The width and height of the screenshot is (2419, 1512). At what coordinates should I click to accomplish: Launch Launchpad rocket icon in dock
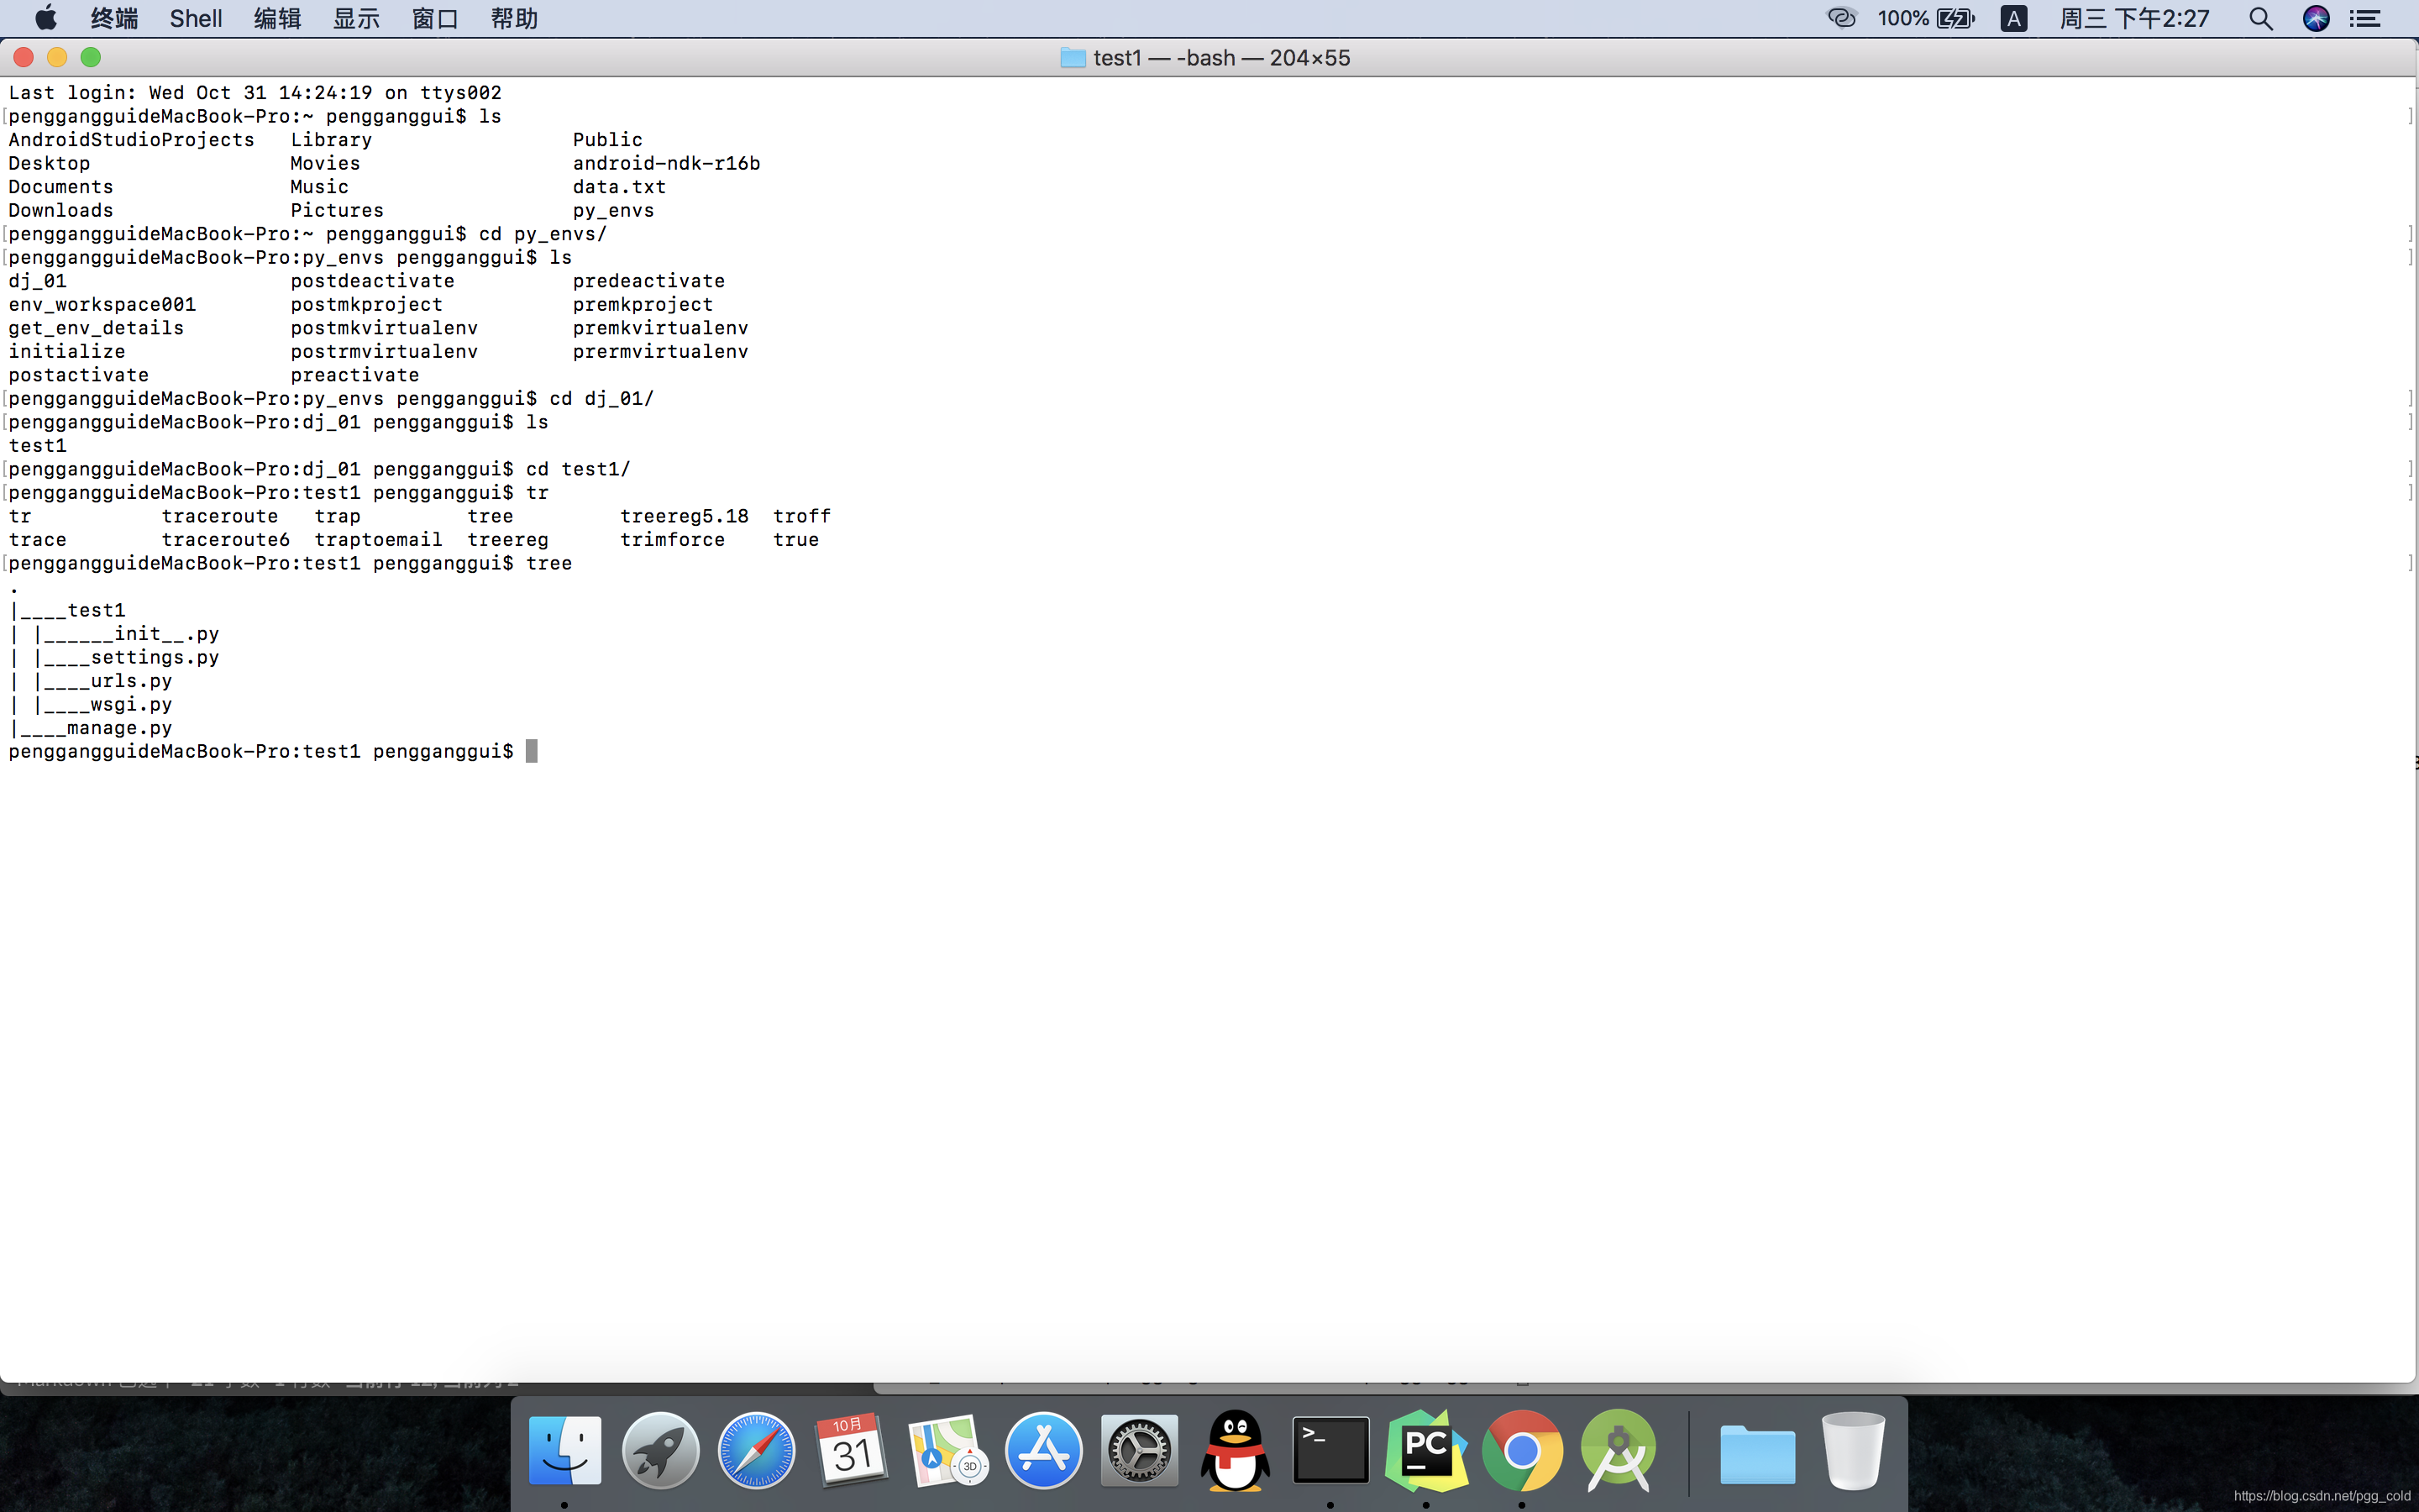[x=661, y=1450]
